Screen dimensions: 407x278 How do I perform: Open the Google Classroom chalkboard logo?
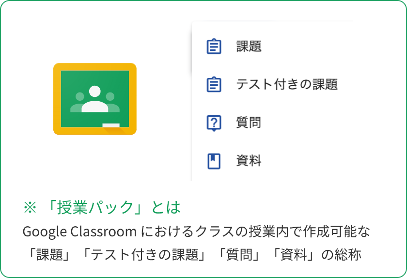[95, 99]
